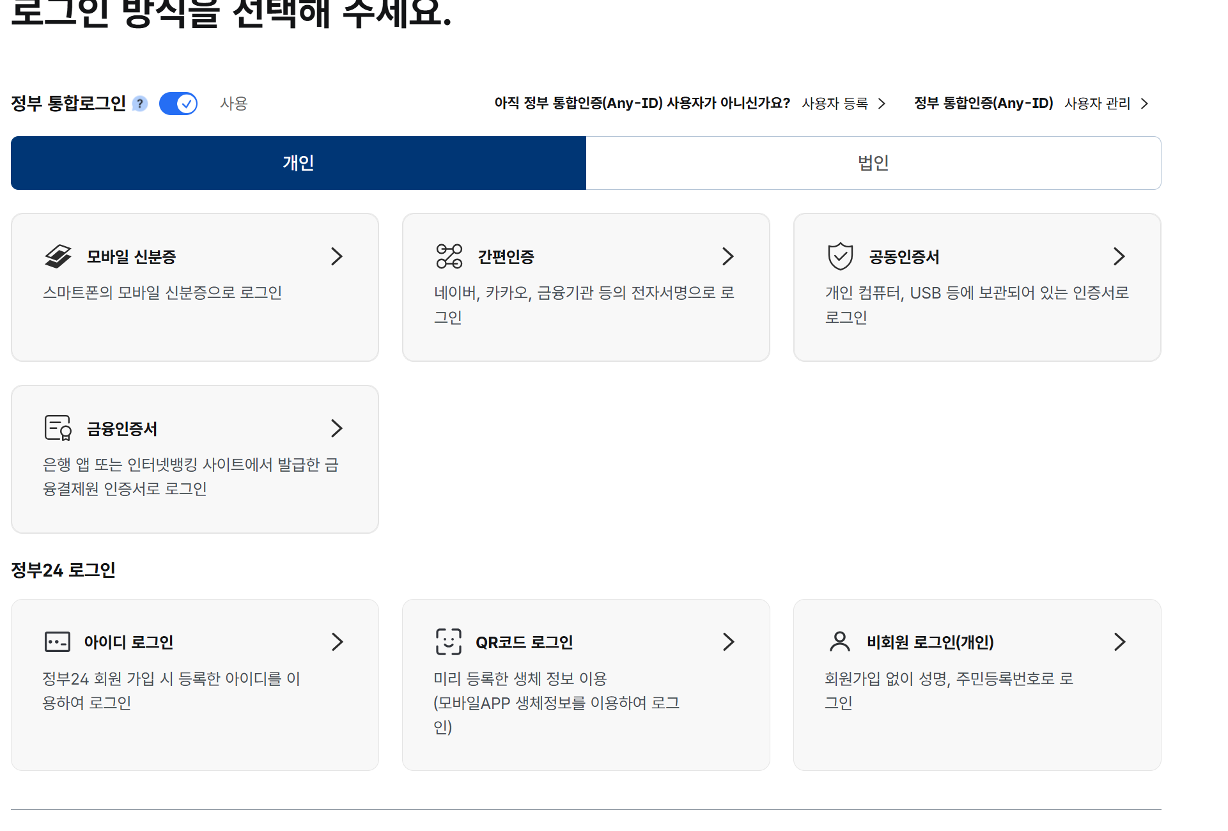The image size is (1228, 831).
Task: Select the 모바일 신분증 card icon
Action: [x=58, y=256]
